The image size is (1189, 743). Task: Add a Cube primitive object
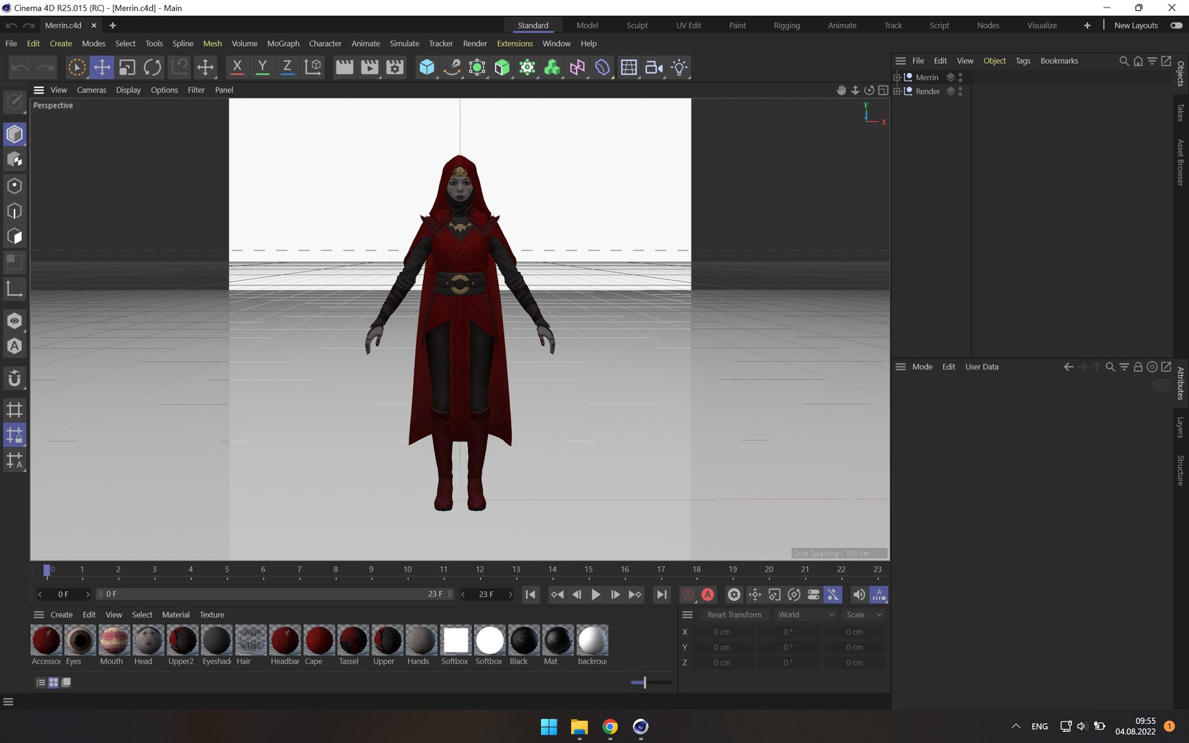coord(427,67)
